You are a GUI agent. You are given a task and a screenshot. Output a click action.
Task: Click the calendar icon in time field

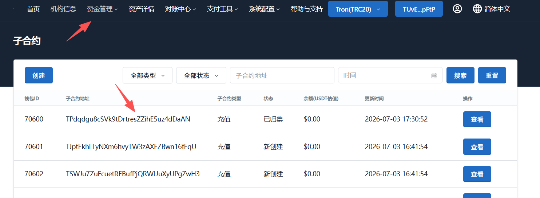coord(434,75)
